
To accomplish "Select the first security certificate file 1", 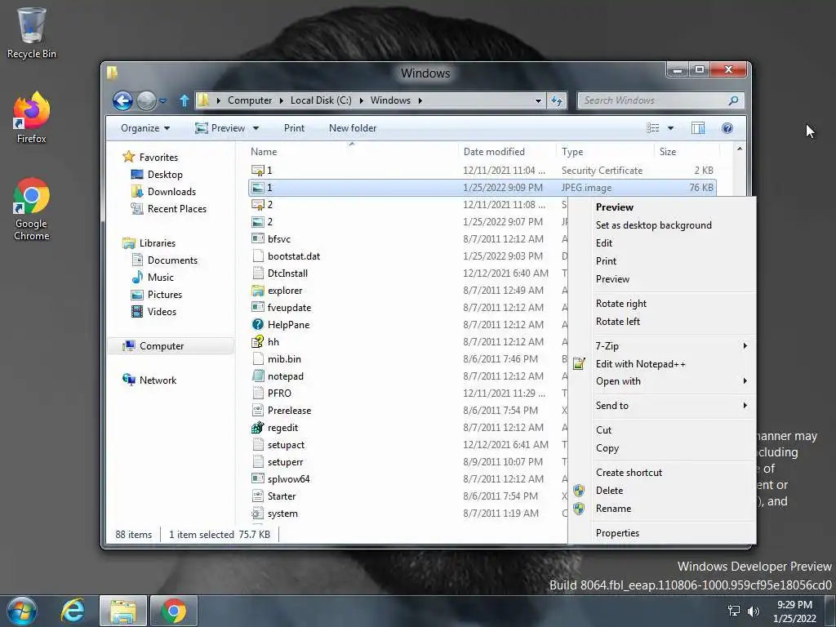I will pyautogui.click(x=482, y=171).
